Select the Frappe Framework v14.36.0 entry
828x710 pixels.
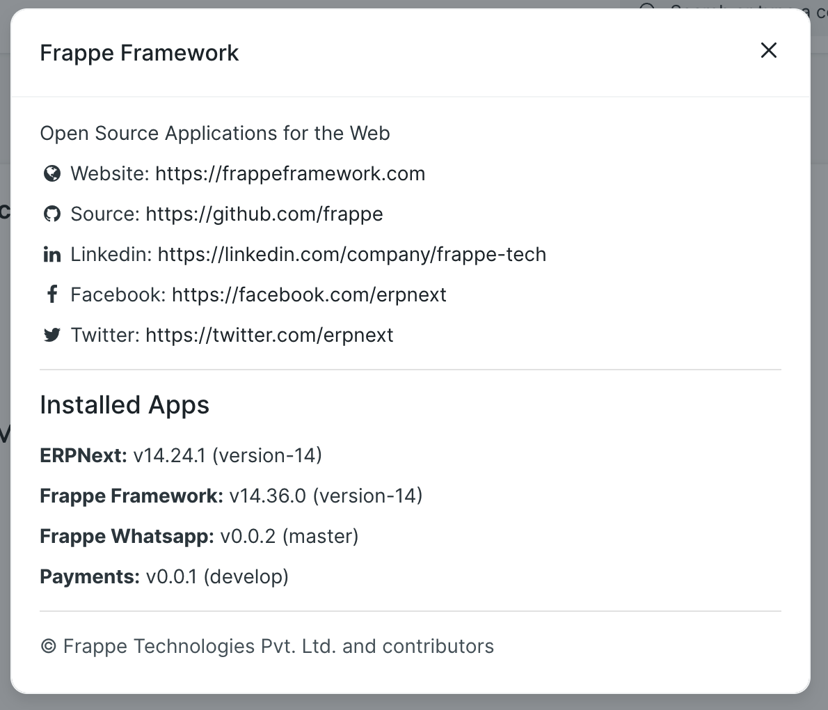pos(230,496)
